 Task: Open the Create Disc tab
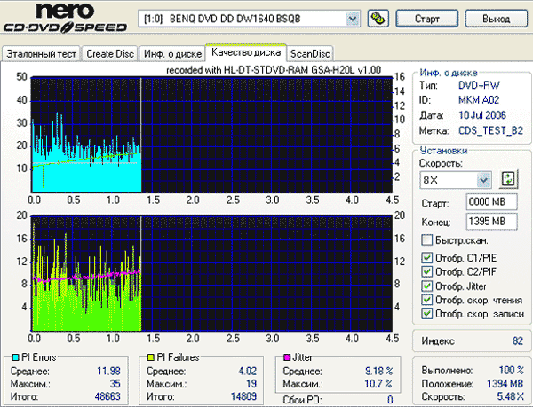[110, 53]
